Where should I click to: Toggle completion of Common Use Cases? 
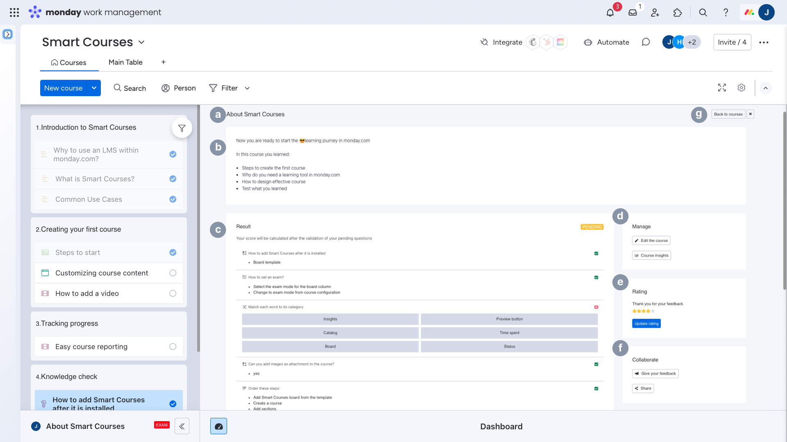coord(173,199)
